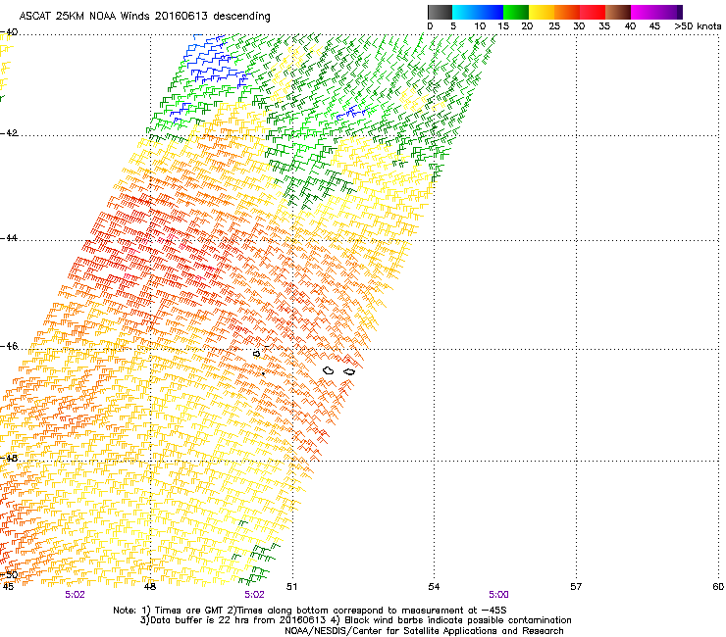The width and height of the screenshot is (726, 637).
Task: Click the right island of the pair near 52E
Action: tap(349, 371)
